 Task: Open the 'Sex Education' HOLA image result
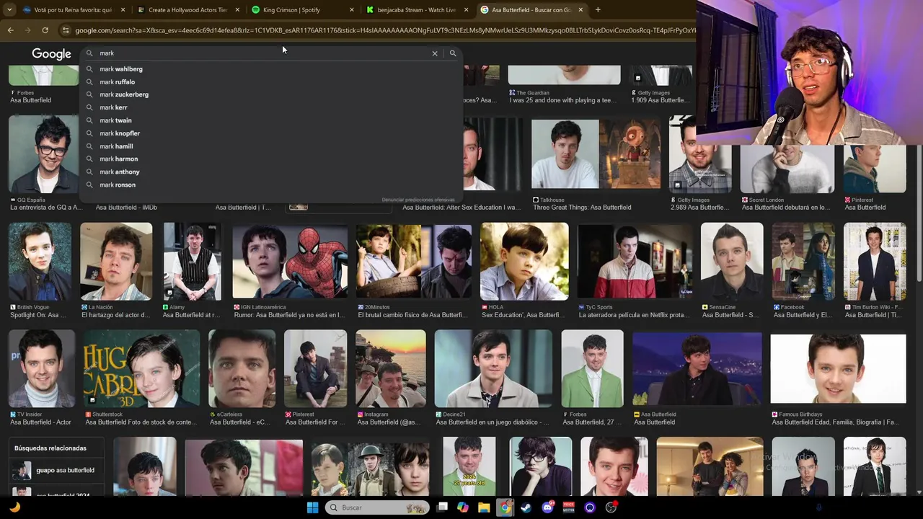(x=524, y=261)
